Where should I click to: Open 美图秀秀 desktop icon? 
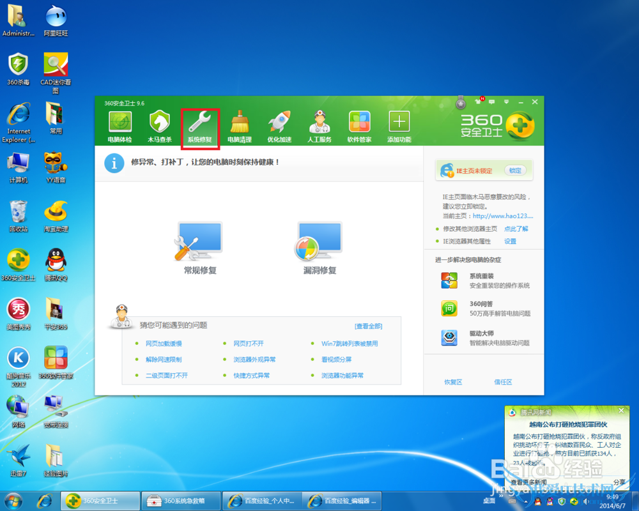coord(18,314)
